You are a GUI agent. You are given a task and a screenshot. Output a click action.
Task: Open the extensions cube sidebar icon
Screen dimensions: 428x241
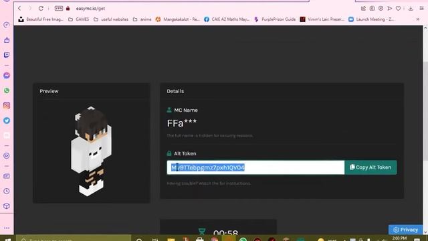7,206
